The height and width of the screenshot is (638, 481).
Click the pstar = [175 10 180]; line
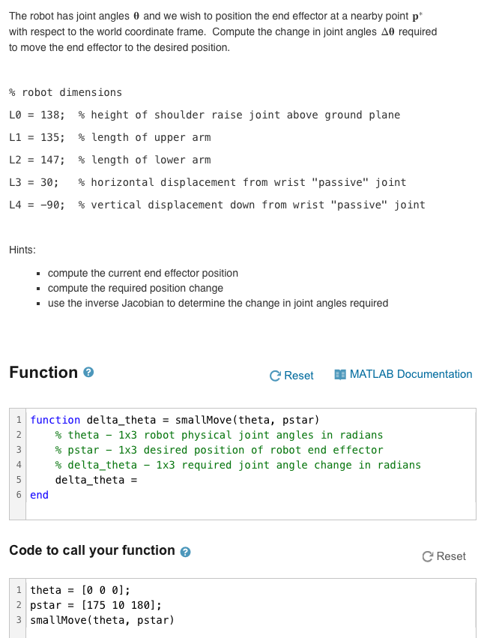coord(96,605)
